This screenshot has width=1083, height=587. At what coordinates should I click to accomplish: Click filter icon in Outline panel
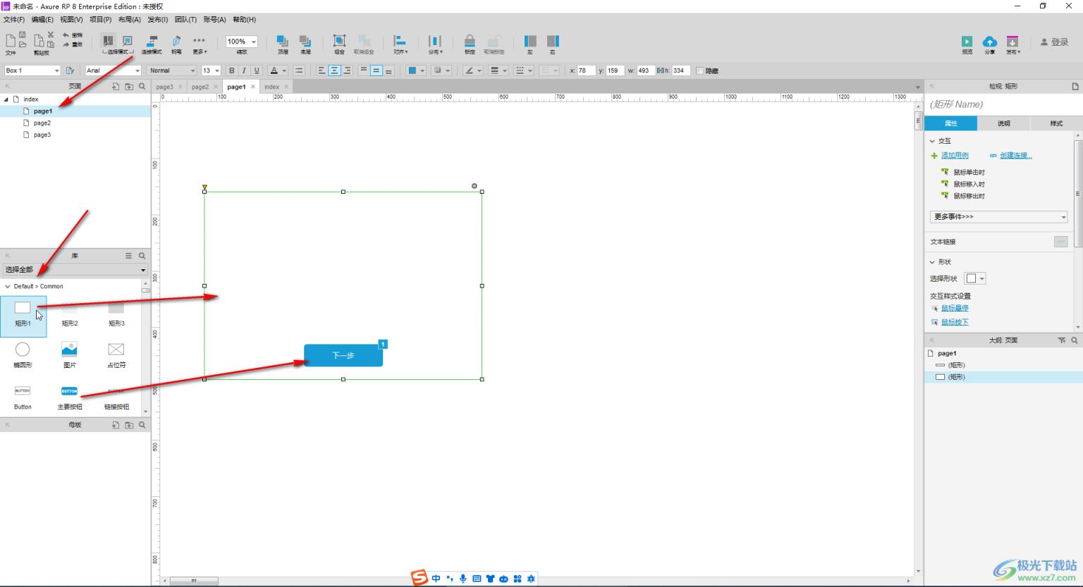(1062, 340)
